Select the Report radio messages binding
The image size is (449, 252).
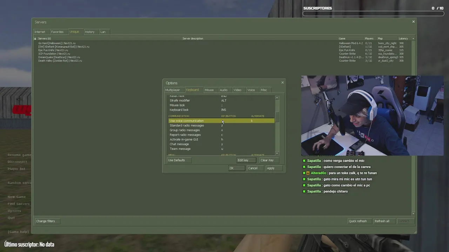[x=221, y=135]
